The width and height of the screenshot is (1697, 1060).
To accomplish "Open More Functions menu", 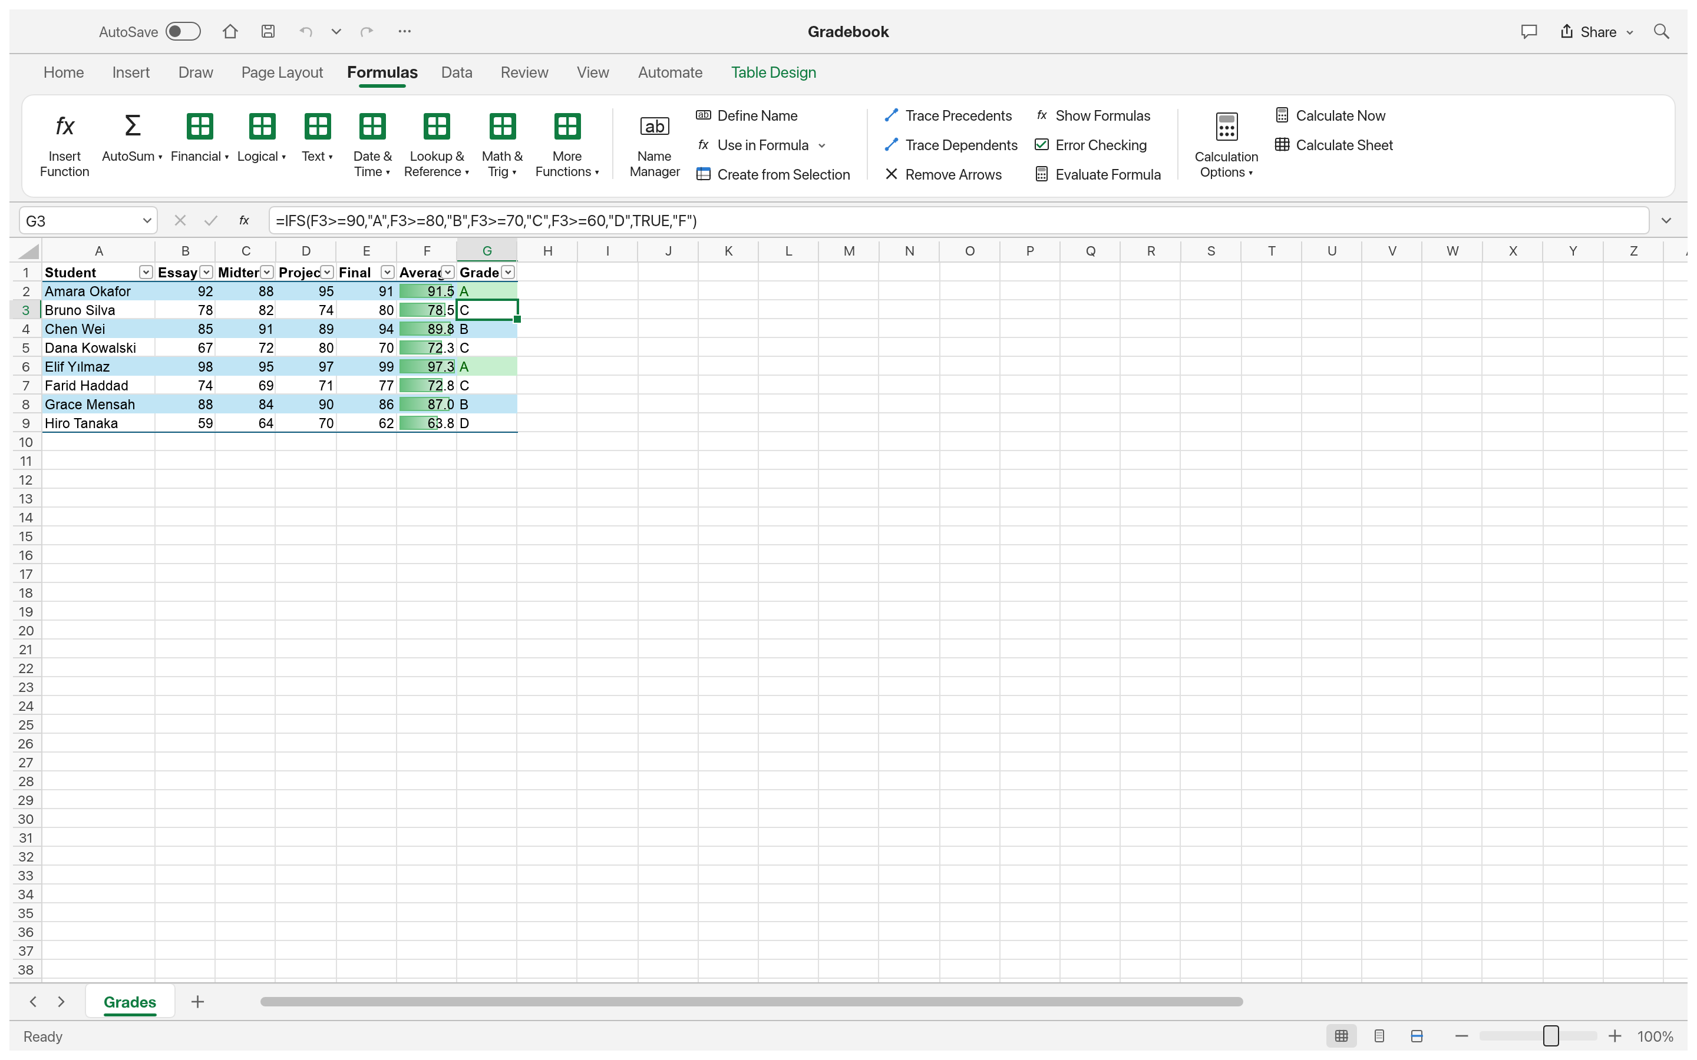I will 567,144.
